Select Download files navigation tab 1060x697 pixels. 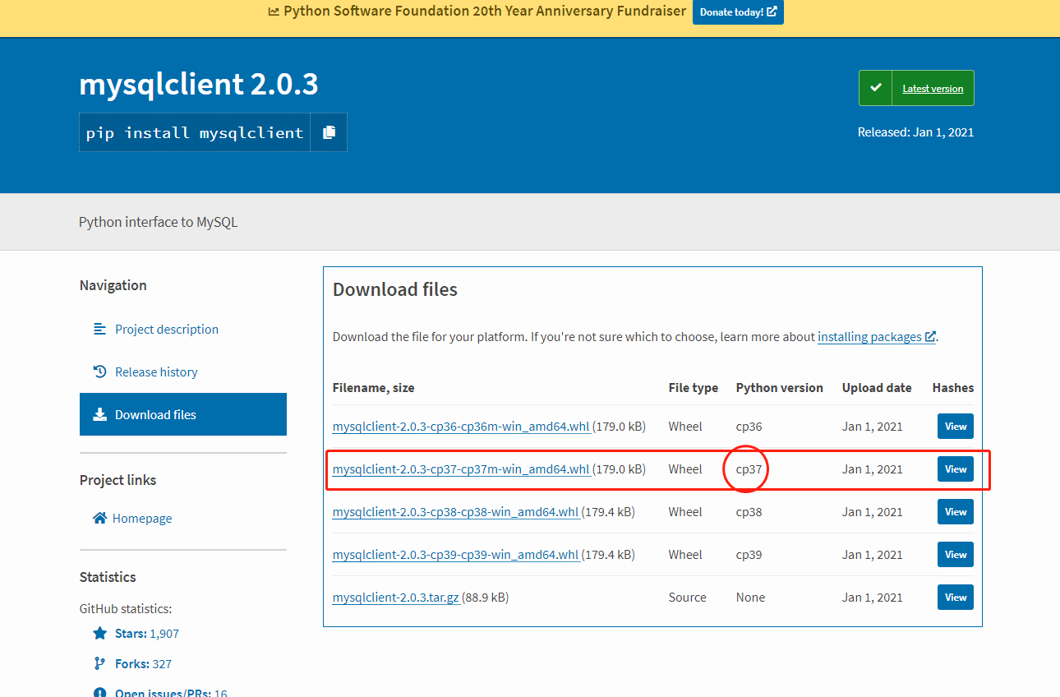[x=183, y=414]
